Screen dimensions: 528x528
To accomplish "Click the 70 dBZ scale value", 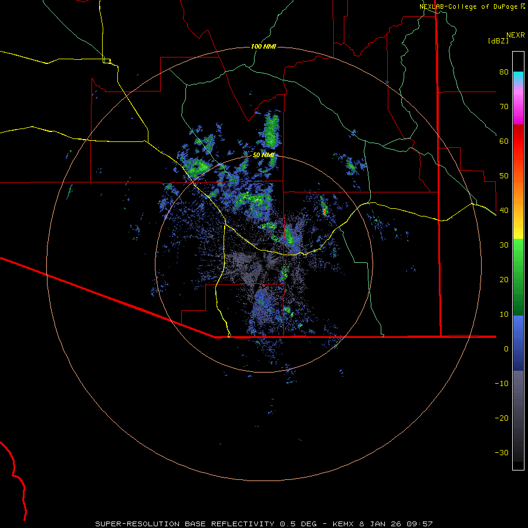I will tap(504, 107).
